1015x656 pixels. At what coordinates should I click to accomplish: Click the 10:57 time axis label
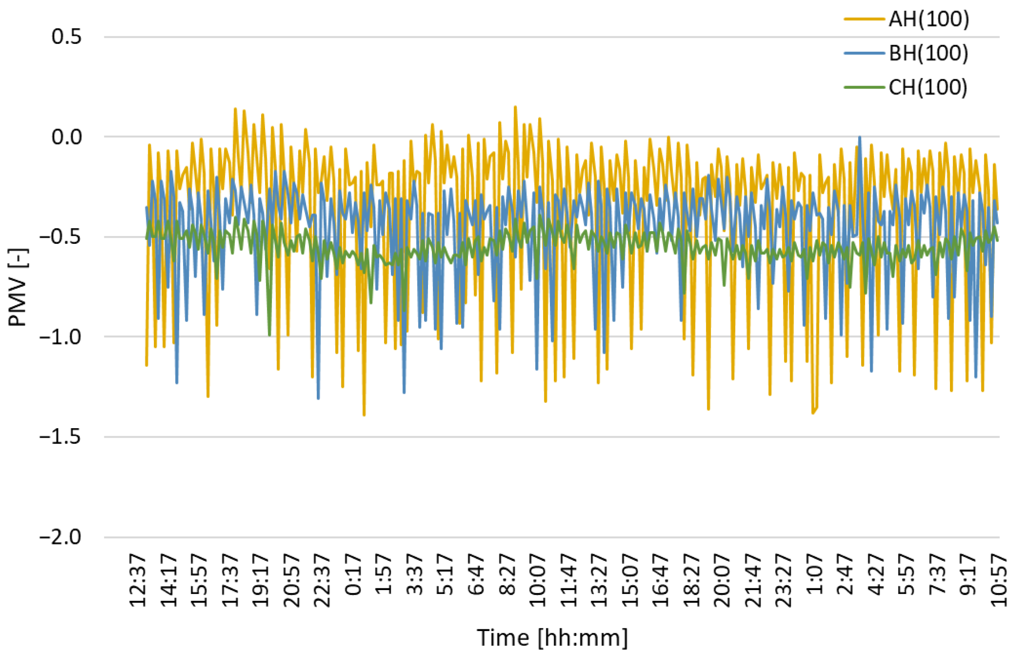(999, 581)
